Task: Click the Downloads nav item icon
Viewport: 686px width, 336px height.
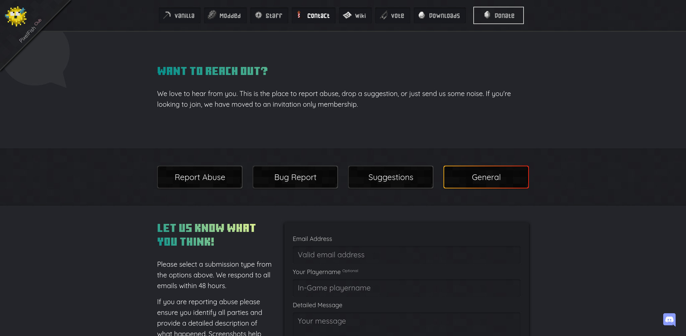Action: click(422, 15)
